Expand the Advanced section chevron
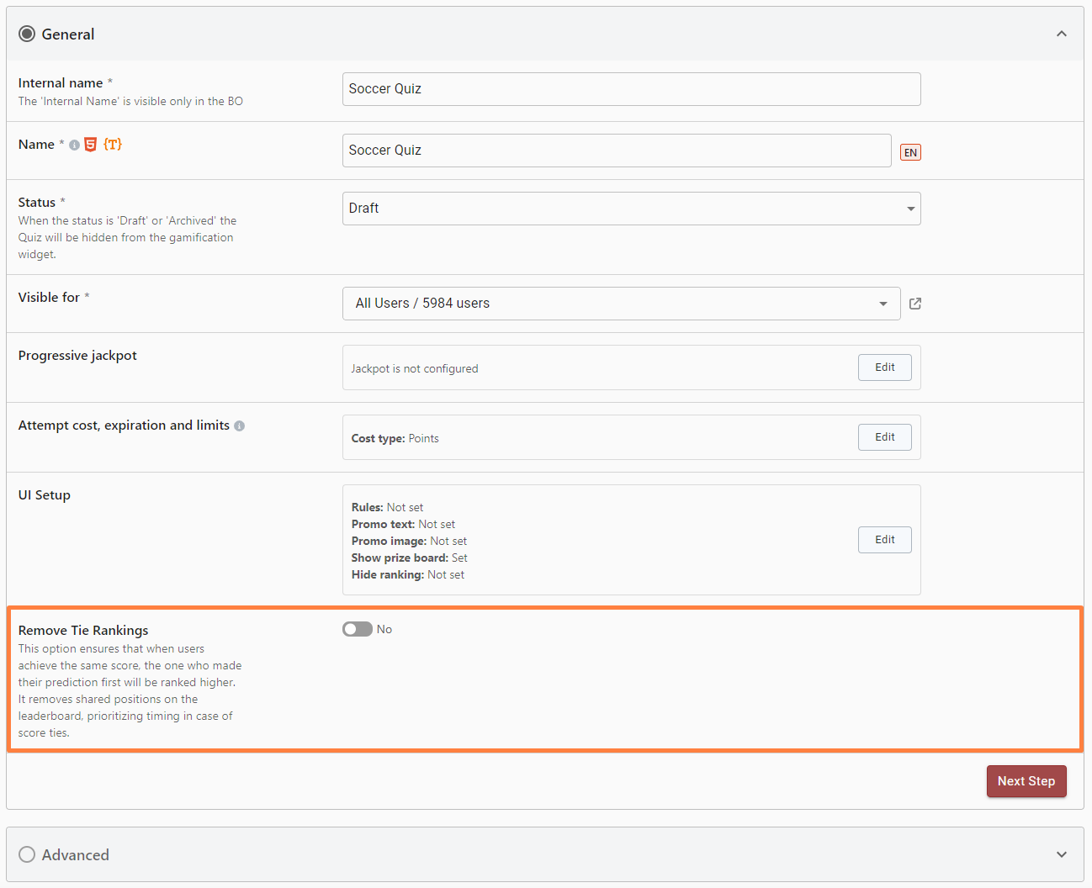The height and width of the screenshot is (888, 1092). (1062, 854)
